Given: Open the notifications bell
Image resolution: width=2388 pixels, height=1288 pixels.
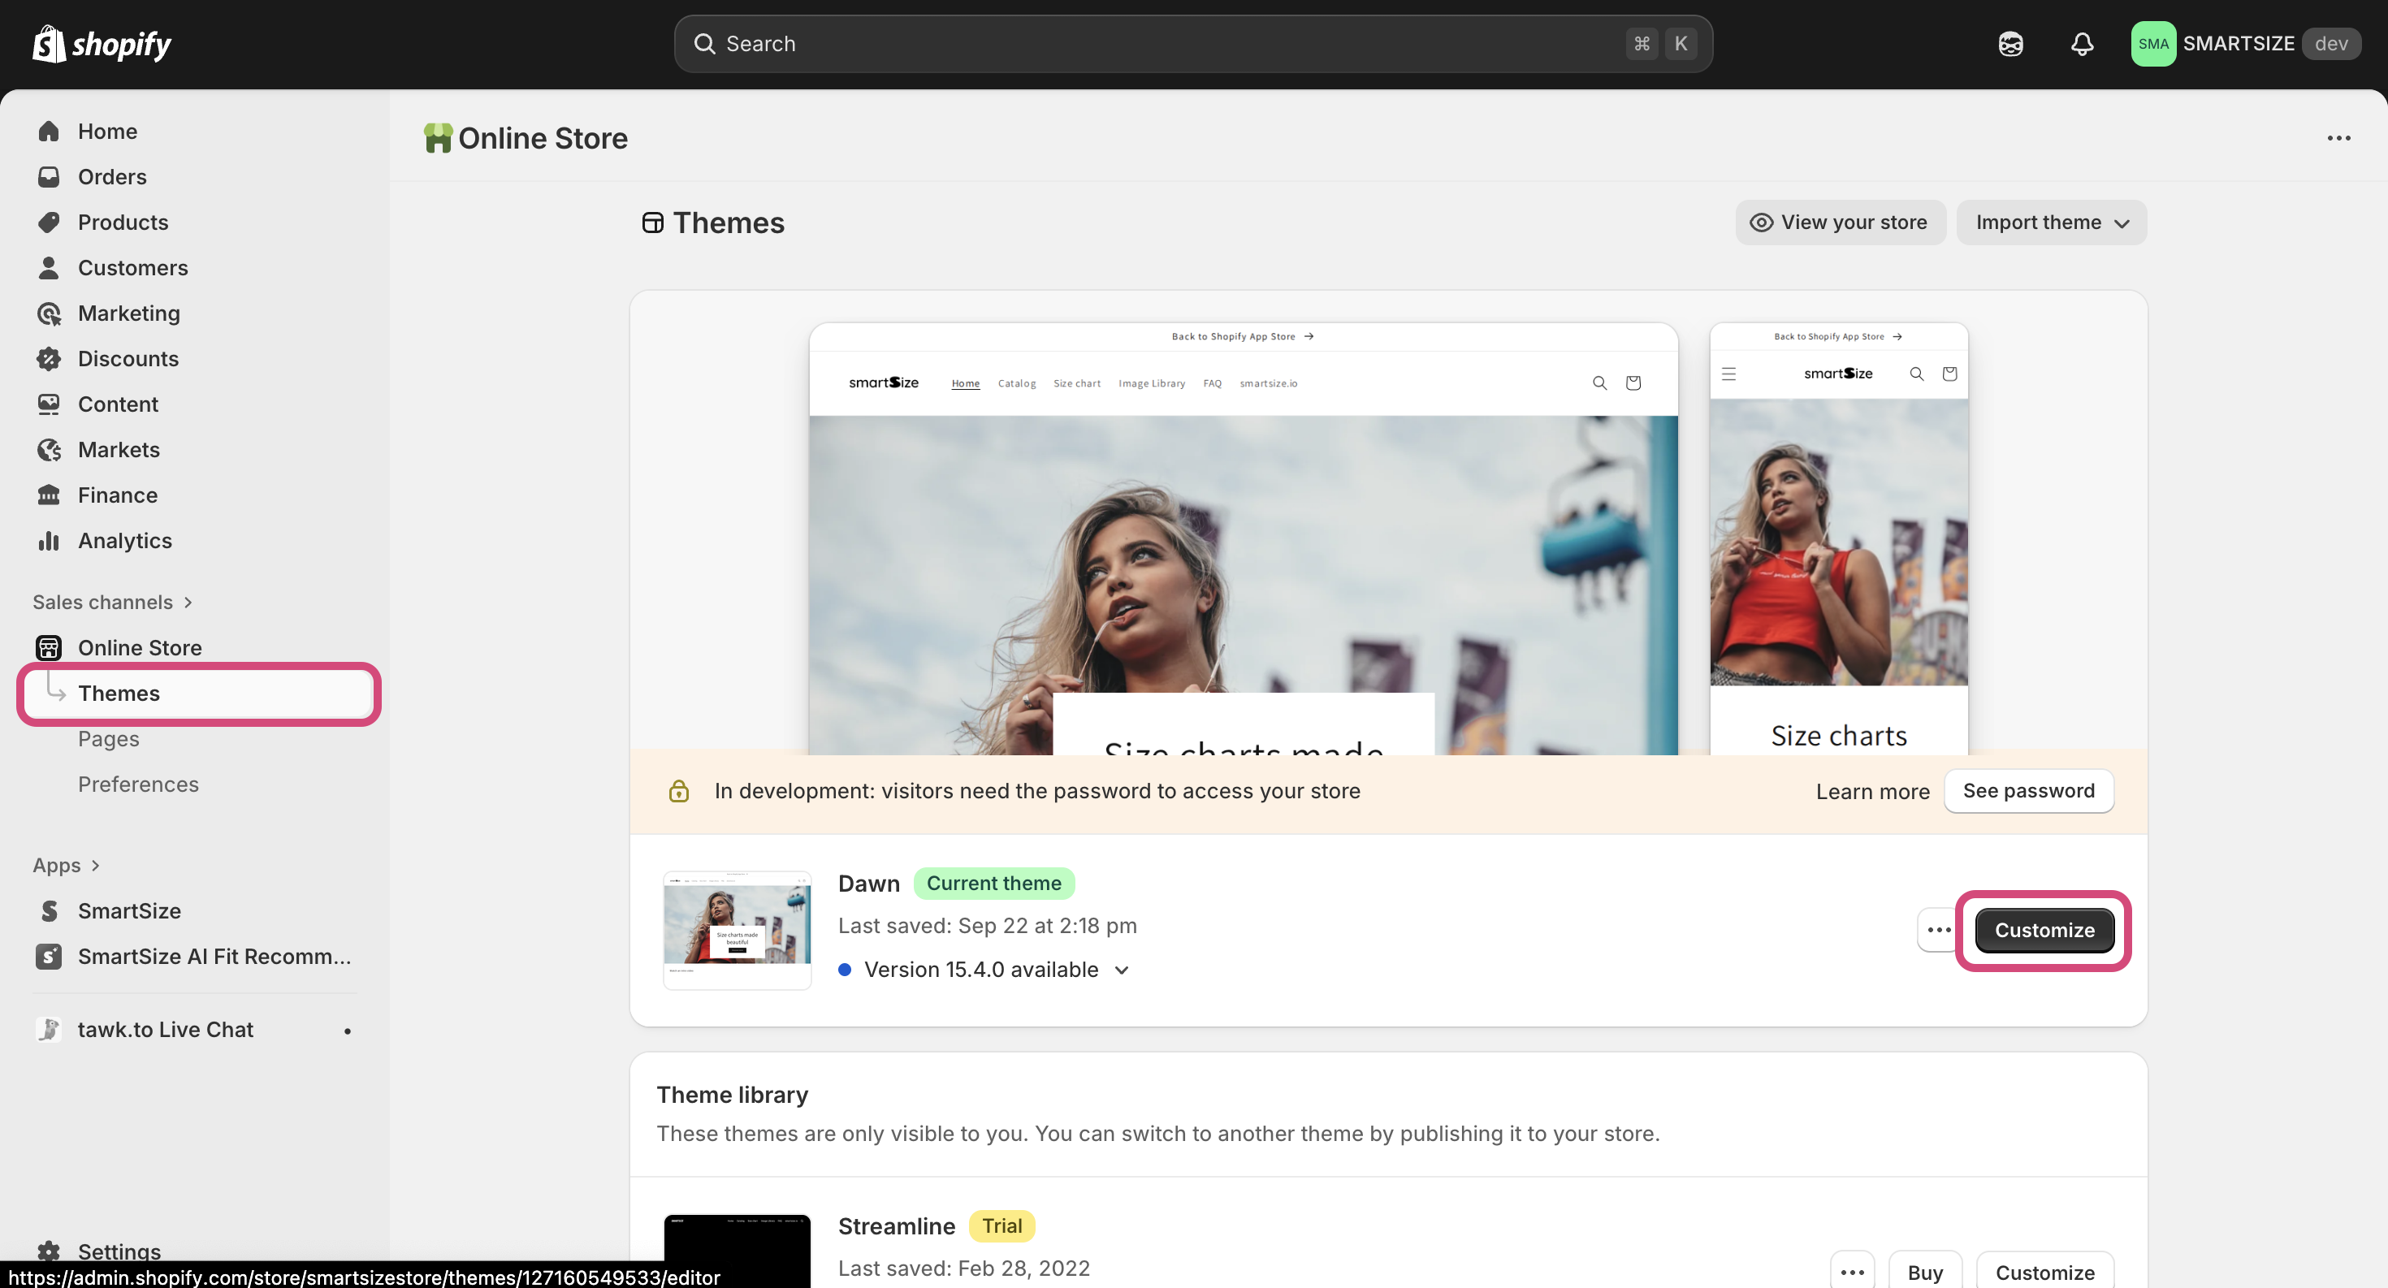Looking at the screenshot, I should click(2082, 44).
